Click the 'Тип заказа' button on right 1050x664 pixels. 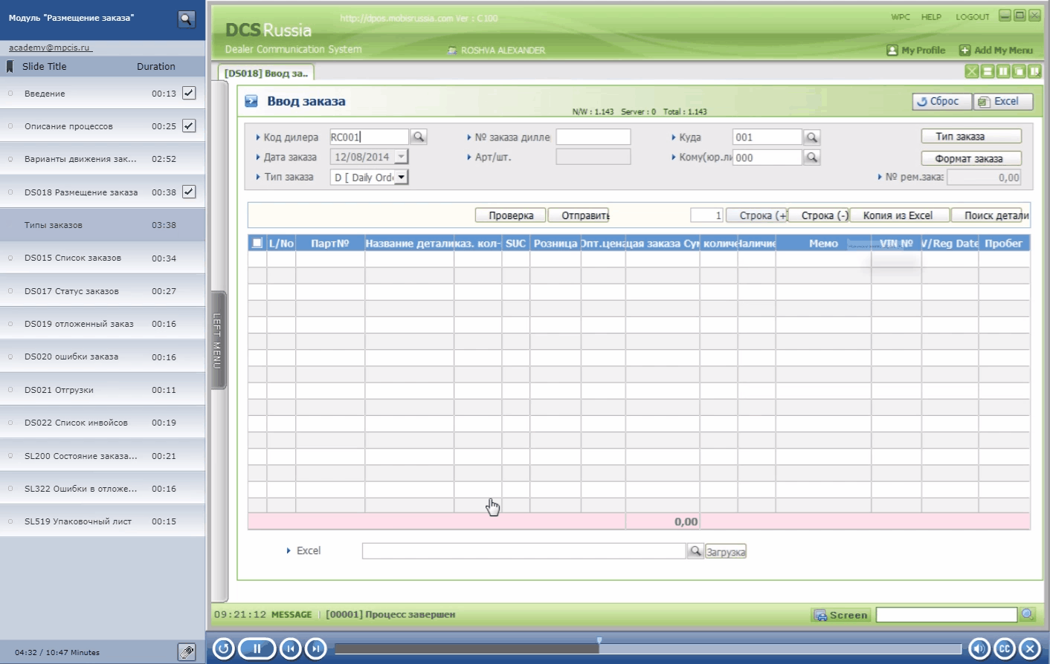pyautogui.click(x=971, y=137)
